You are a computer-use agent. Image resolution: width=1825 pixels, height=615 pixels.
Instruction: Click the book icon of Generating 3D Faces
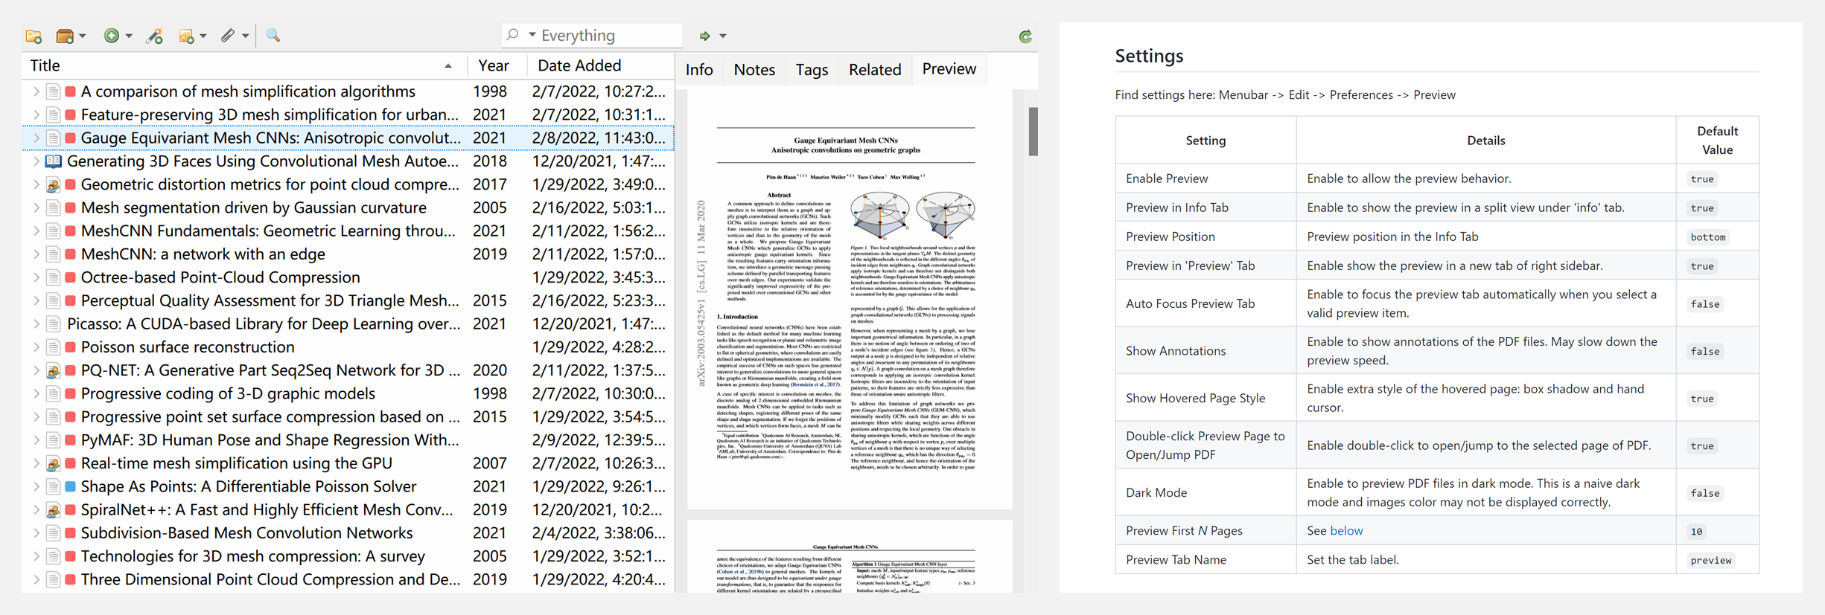click(x=53, y=161)
